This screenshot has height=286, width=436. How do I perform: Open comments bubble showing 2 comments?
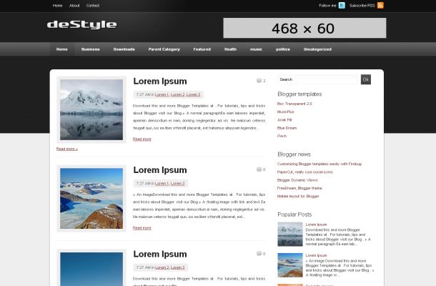pos(261,81)
